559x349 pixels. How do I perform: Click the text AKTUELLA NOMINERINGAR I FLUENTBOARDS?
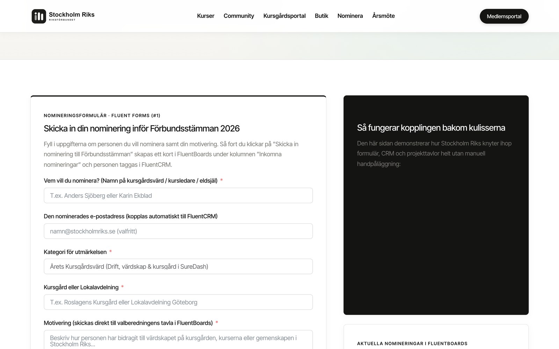click(x=412, y=343)
